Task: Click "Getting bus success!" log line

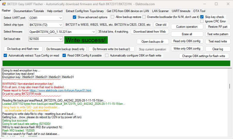Action: 15,121
